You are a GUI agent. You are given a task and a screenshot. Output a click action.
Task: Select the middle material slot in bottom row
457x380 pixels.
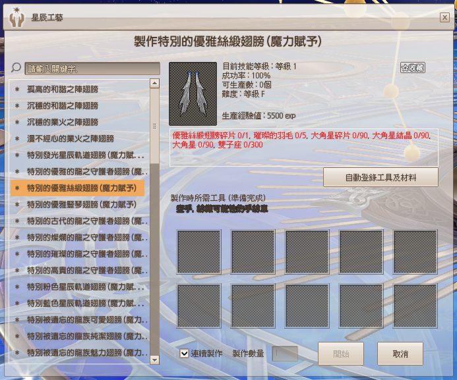coord(307,306)
